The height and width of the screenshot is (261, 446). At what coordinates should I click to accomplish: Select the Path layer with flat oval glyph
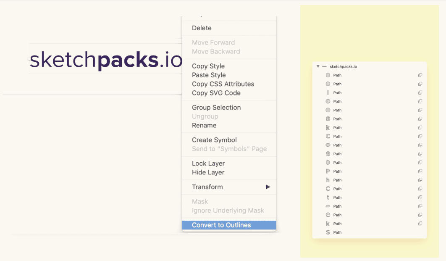pos(369,145)
